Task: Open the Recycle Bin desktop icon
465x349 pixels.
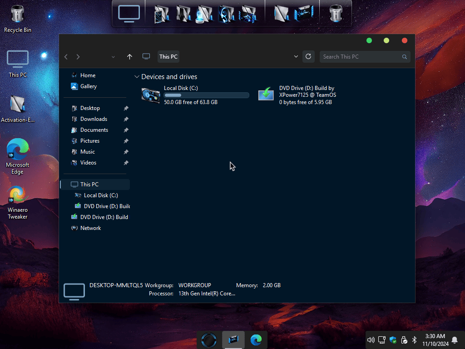Action: coord(18,19)
